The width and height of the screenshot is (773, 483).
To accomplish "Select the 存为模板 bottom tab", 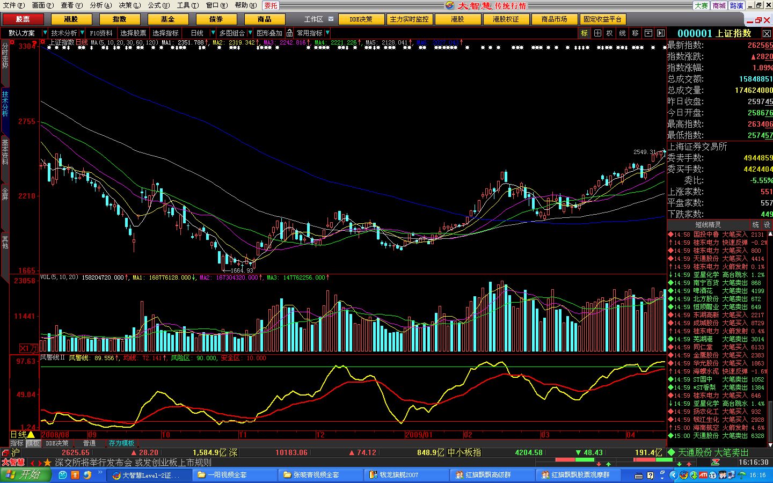I will click(x=121, y=443).
